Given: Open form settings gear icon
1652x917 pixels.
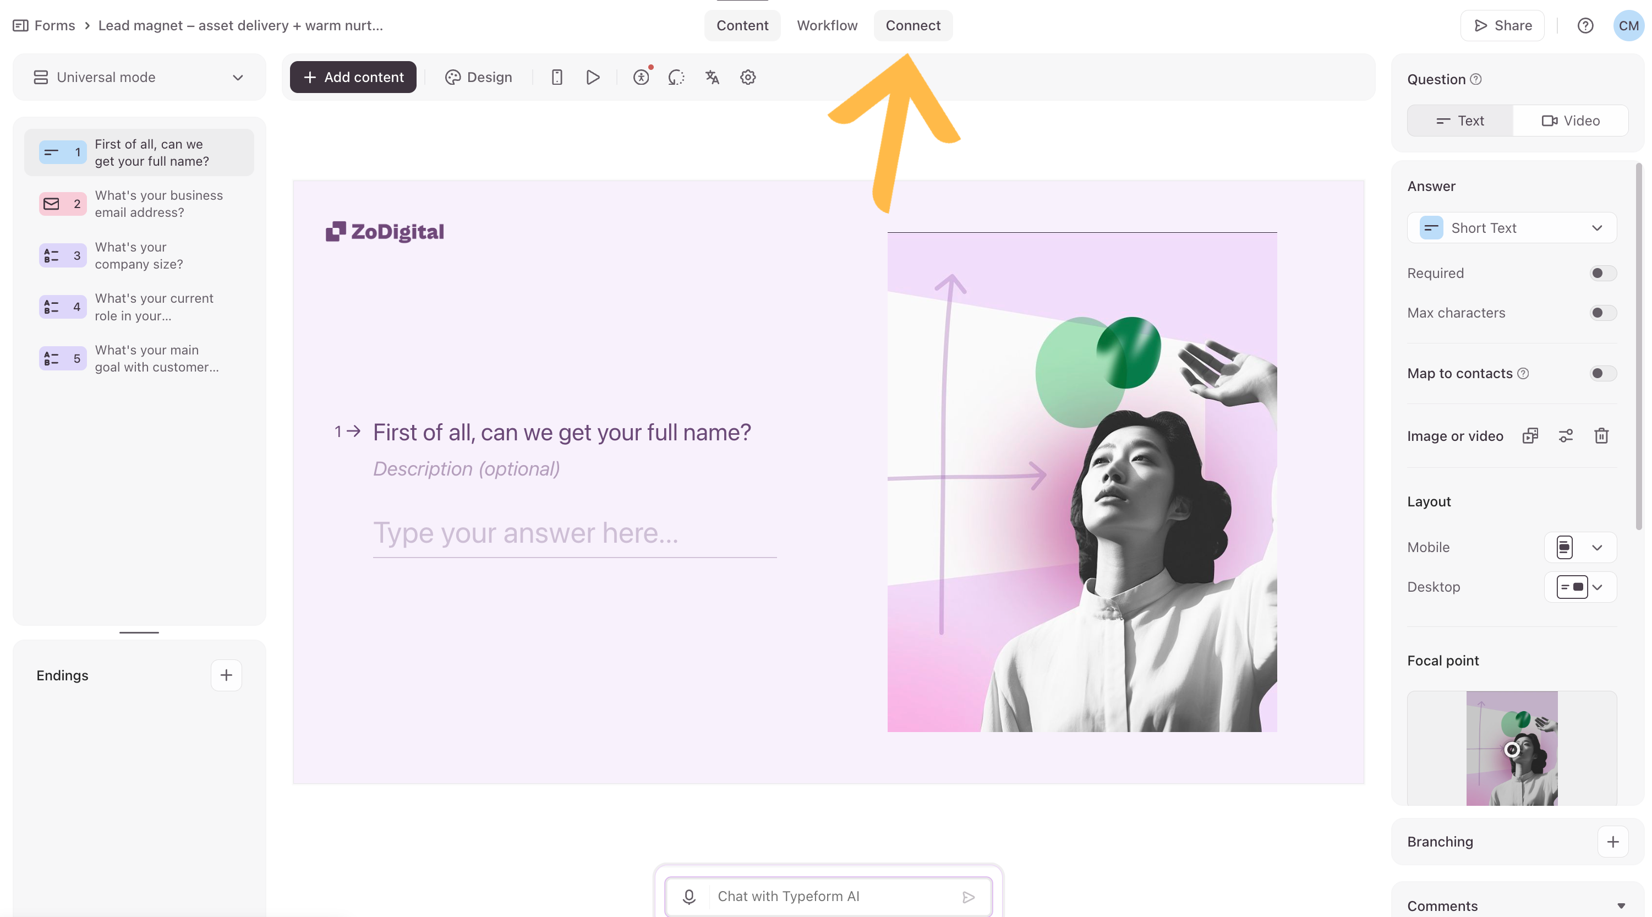Looking at the screenshot, I should click(x=748, y=77).
